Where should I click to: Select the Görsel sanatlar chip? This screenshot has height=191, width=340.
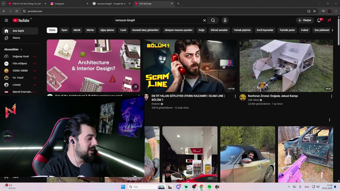point(219,30)
